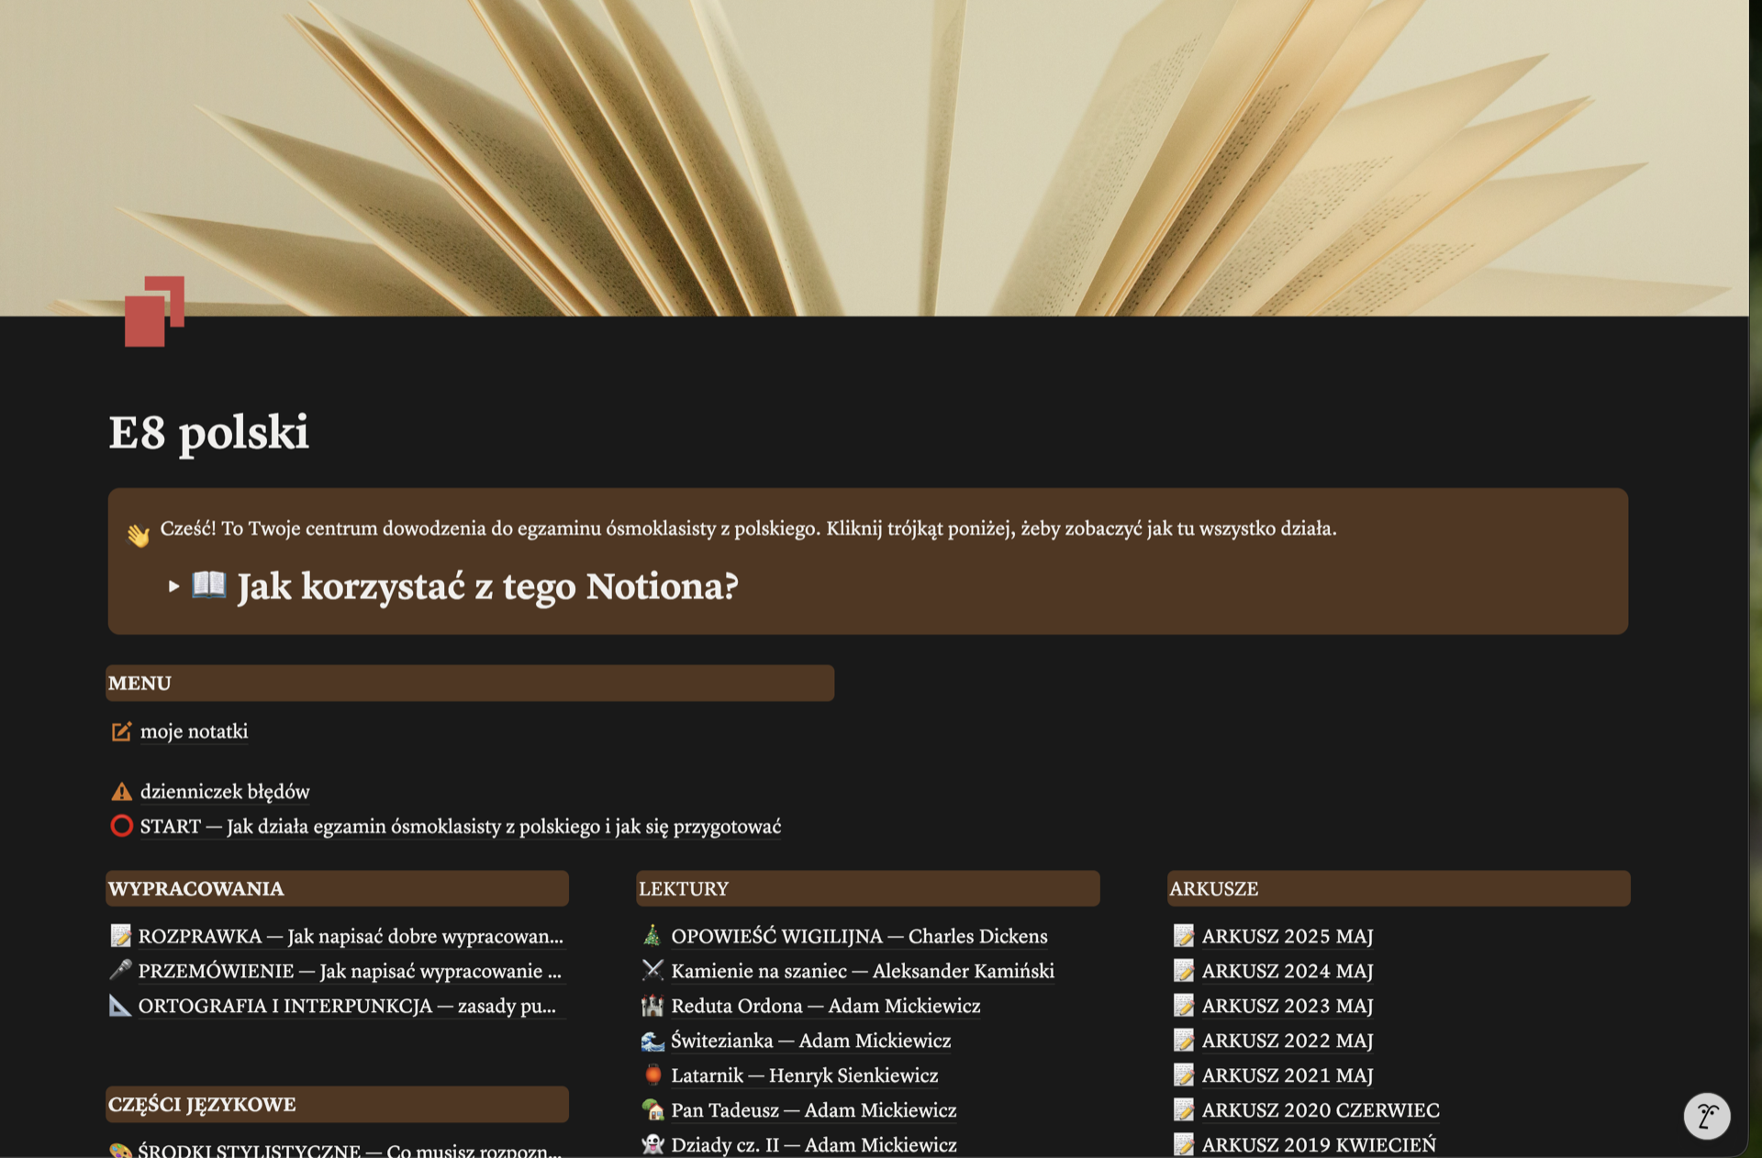Open the dzienniczek błędów page

pos(225,791)
